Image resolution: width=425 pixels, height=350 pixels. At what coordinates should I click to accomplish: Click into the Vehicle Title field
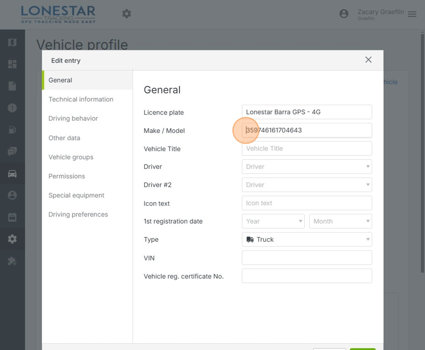307,149
